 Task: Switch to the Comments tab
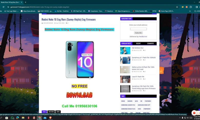coord(151,44)
